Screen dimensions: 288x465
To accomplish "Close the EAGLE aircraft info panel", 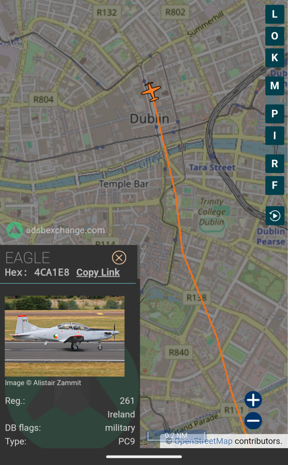I will pos(119,257).
